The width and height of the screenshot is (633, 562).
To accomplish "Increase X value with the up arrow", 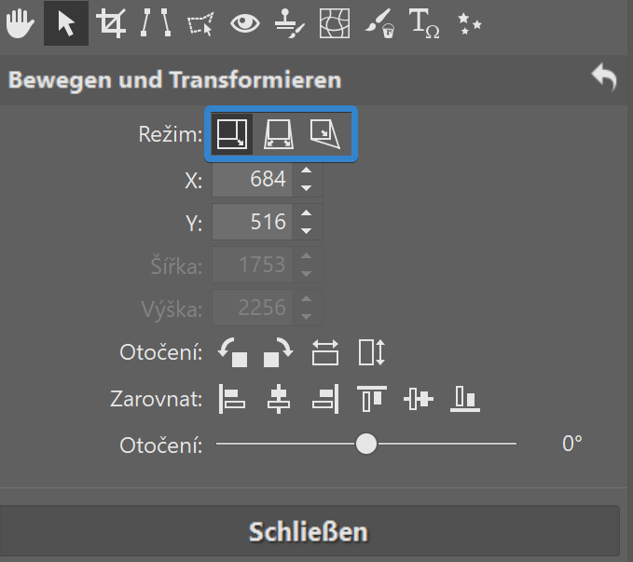I will [307, 171].
